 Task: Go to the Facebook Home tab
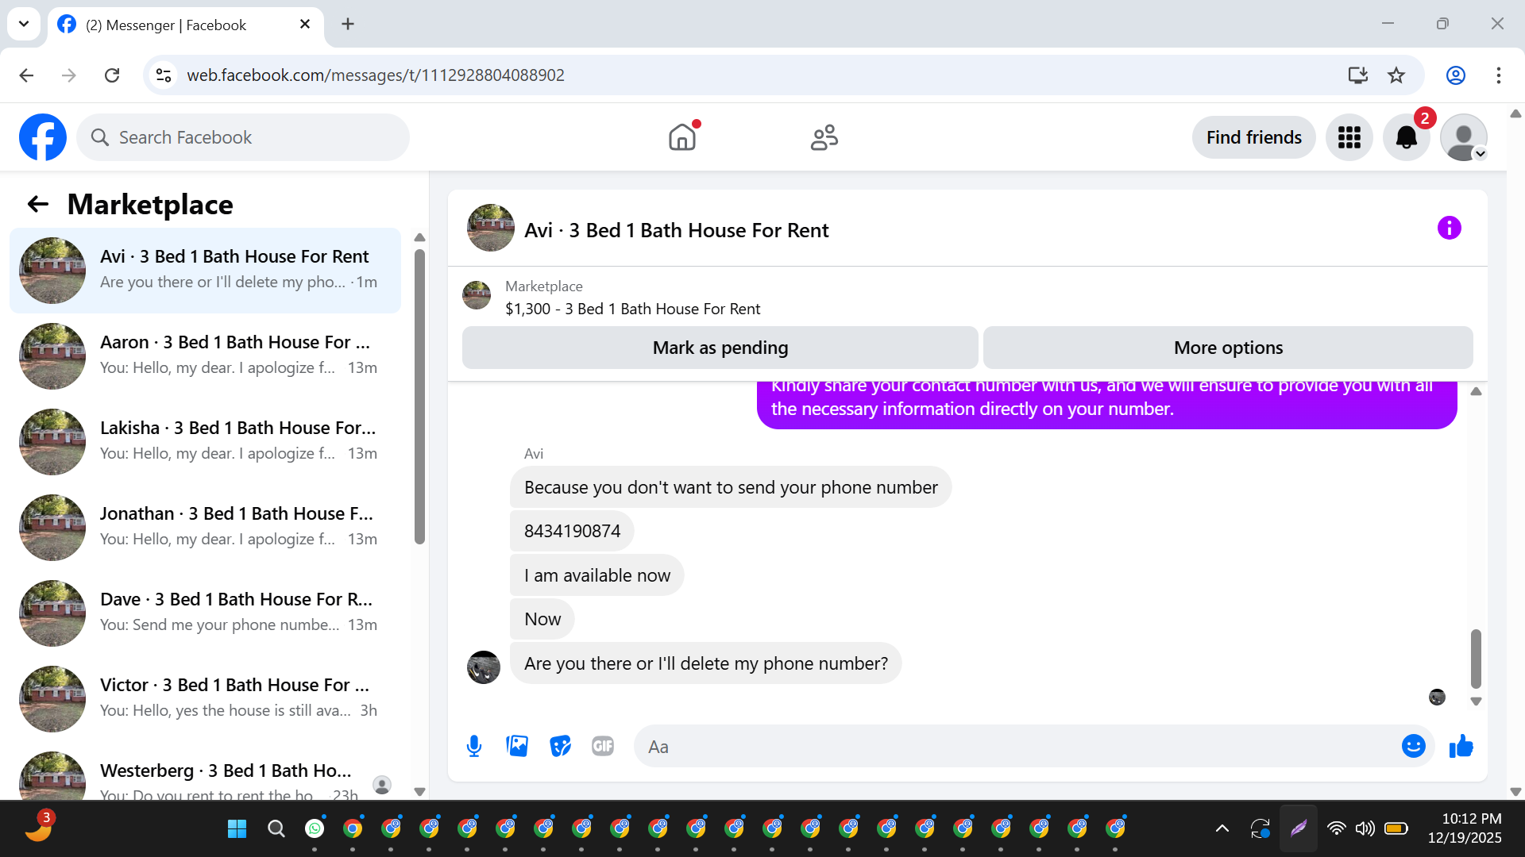[x=681, y=137]
